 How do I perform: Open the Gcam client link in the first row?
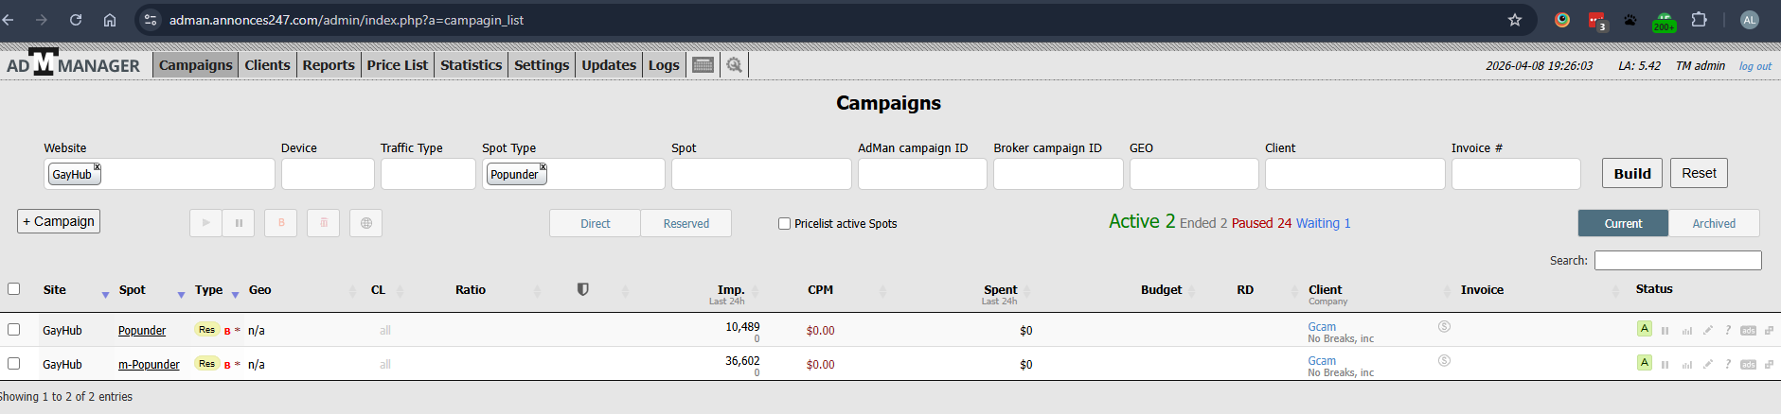1322,327
